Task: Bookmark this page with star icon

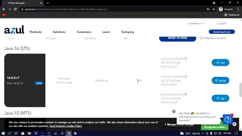Action: (214, 9)
